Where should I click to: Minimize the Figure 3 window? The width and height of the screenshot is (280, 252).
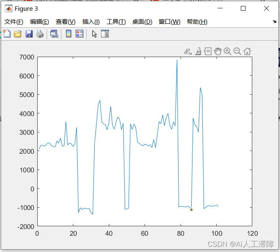coord(220,8)
